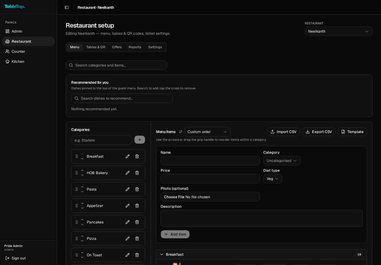Edit the Pasta category
Screen dimensions: 381x265
128,189
